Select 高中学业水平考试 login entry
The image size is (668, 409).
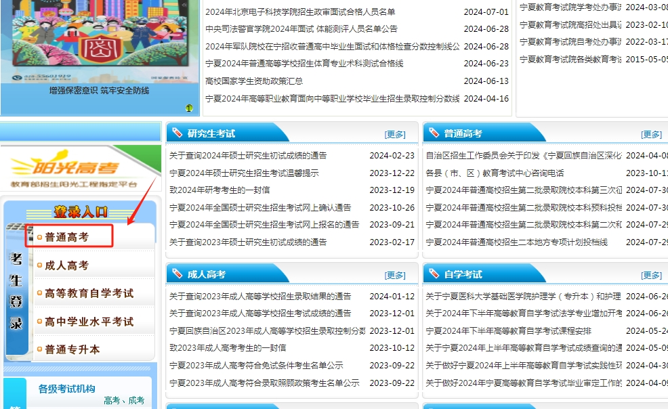pos(89,322)
